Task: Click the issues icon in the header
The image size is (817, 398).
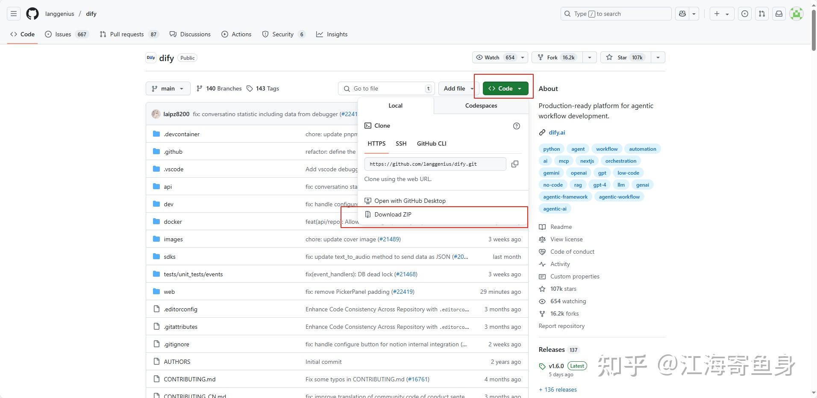Action: pos(745,14)
